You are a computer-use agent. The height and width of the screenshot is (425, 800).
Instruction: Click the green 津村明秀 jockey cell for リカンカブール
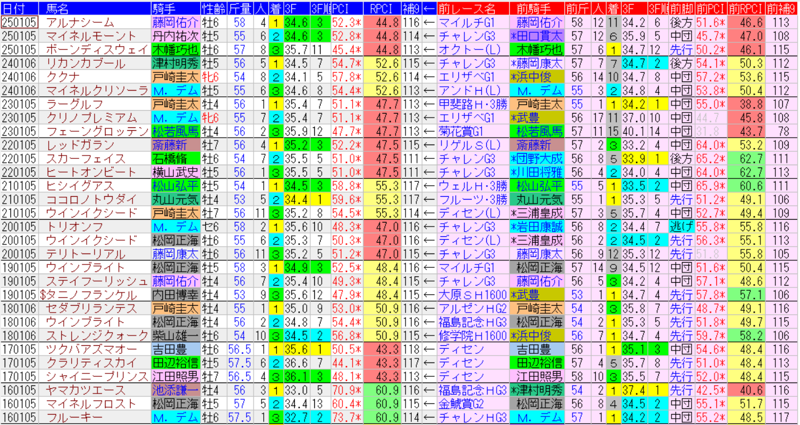[175, 63]
